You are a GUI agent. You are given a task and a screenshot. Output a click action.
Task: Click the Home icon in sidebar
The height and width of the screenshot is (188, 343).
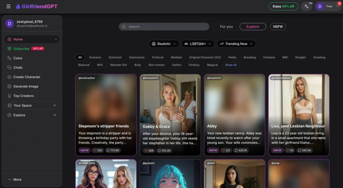click(x=9, y=39)
